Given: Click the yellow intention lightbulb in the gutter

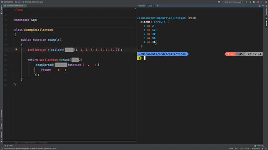Looking at the screenshot, I should [16, 50].
